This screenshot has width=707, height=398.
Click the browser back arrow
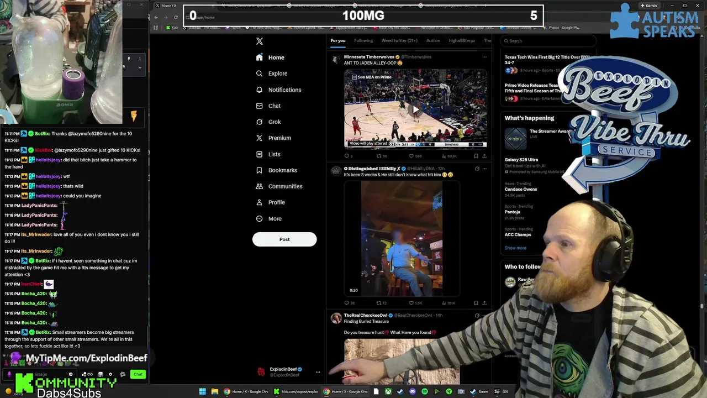(x=156, y=17)
